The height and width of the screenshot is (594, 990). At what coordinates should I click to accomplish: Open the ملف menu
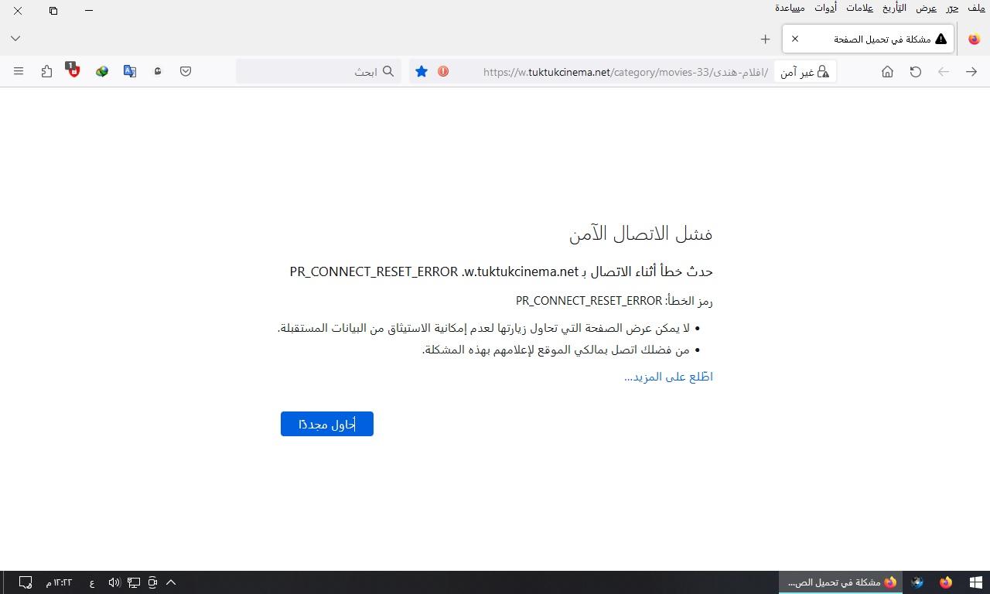976,8
